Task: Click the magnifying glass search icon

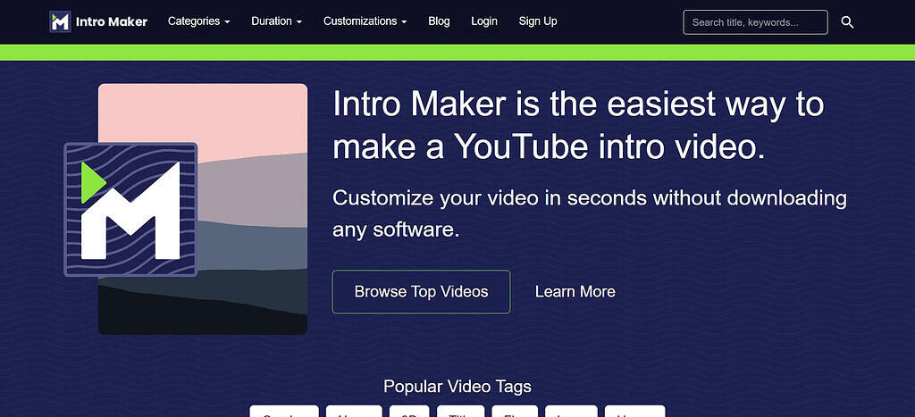Action: coord(847,22)
